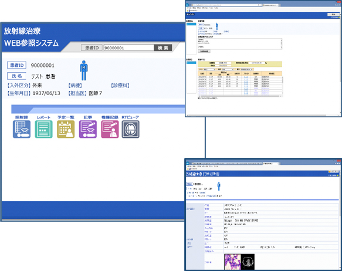This screenshot has width=342, height=271.
Task: Open the 記事 article icon
Action: click(x=88, y=129)
